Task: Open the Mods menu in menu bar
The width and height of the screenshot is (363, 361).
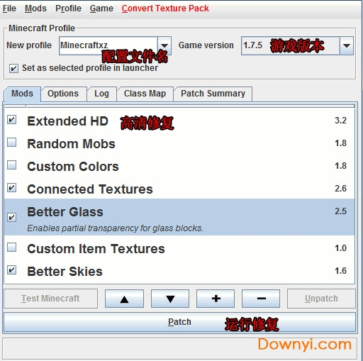Action: 35,9
